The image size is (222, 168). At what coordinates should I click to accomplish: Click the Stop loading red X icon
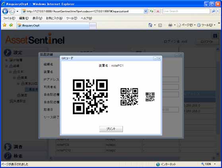point(158,11)
